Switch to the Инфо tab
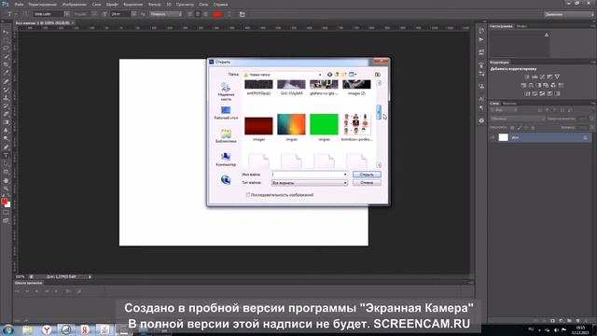The width and height of the screenshot is (597, 336). [521, 26]
